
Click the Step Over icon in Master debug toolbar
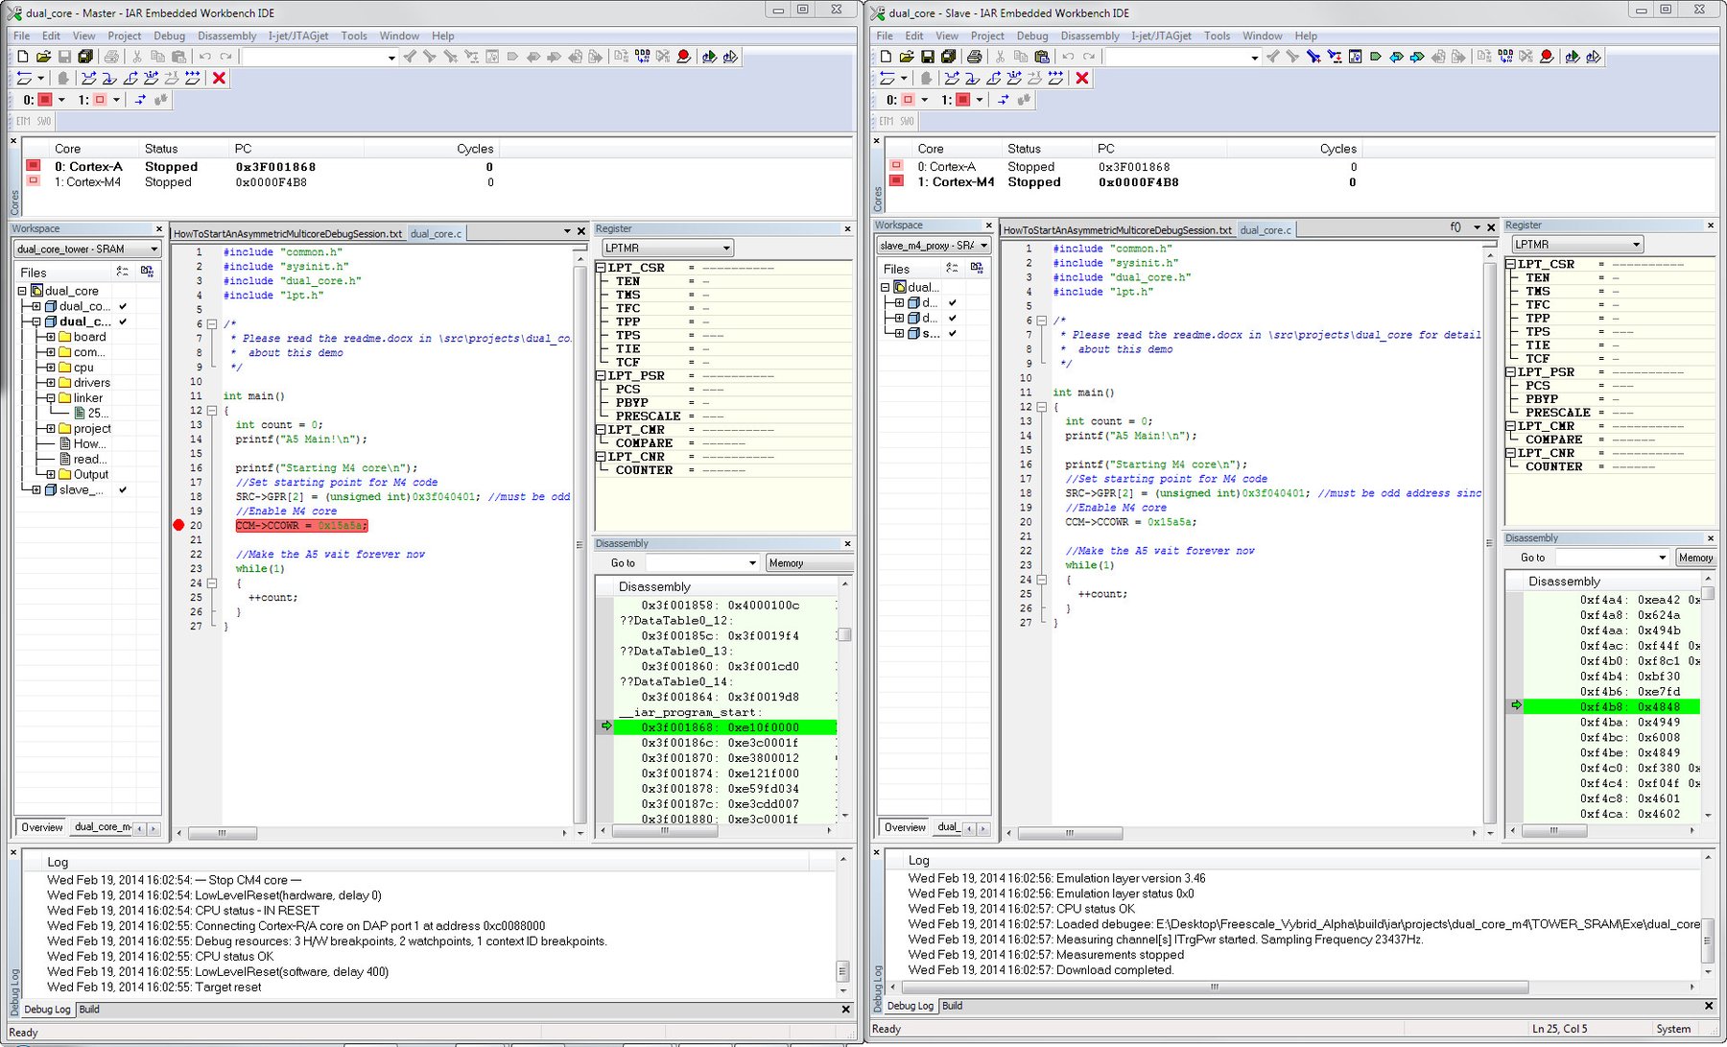[x=88, y=79]
